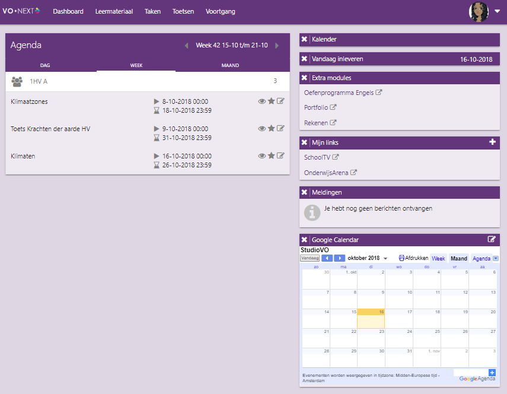Image resolution: width=507 pixels, height=394 pixels.
Task: Toggle visibility eye for Klimaten
Action: pyautogui.click(x=262, y=156)
